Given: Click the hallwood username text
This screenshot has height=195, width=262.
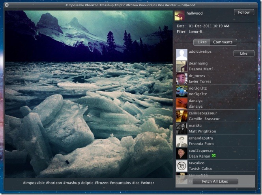Looking at the screenshot, I should click(x=194, y=13).
